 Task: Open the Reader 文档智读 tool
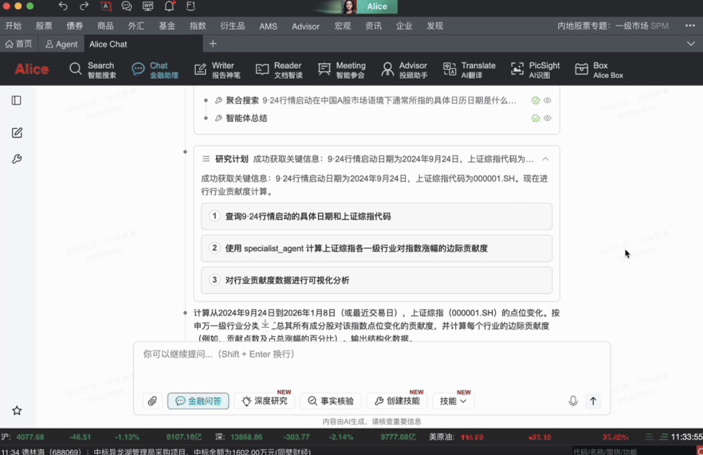click(279, 70)
